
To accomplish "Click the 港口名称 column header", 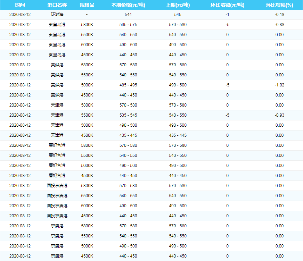I will (x=57, y=5).
